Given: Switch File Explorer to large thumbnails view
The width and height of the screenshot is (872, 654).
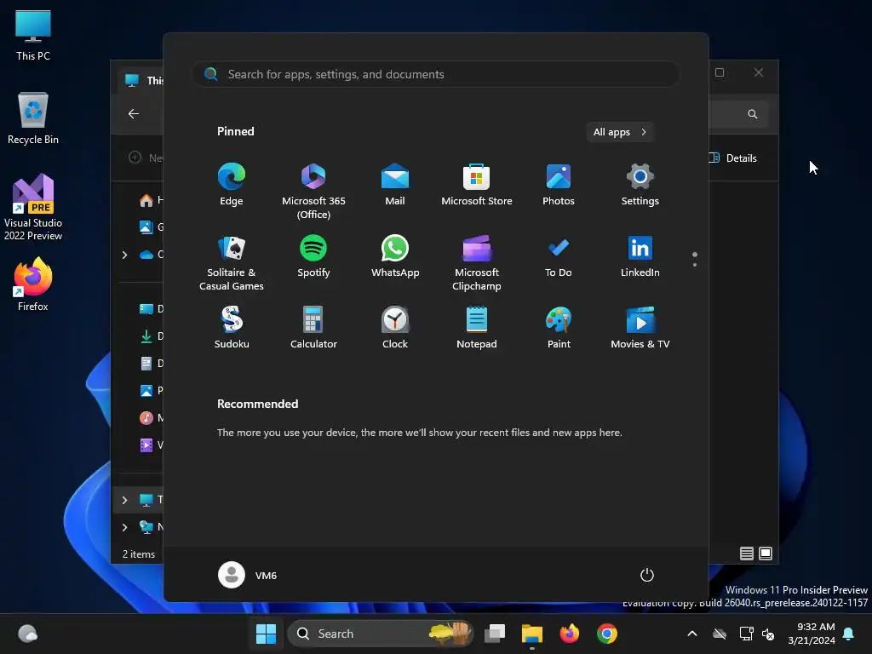Looking at the screenshot, I should [766, 554].
